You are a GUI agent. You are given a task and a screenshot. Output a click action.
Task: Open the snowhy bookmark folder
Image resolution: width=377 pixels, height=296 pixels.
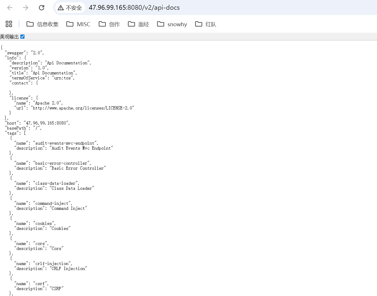[x=172, y=24]
